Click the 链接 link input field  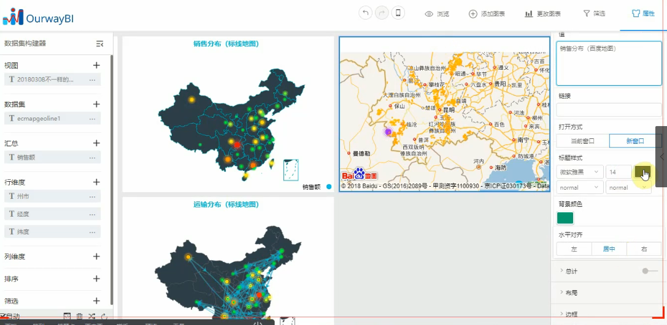pyautogui.click(x=609, y=110)
